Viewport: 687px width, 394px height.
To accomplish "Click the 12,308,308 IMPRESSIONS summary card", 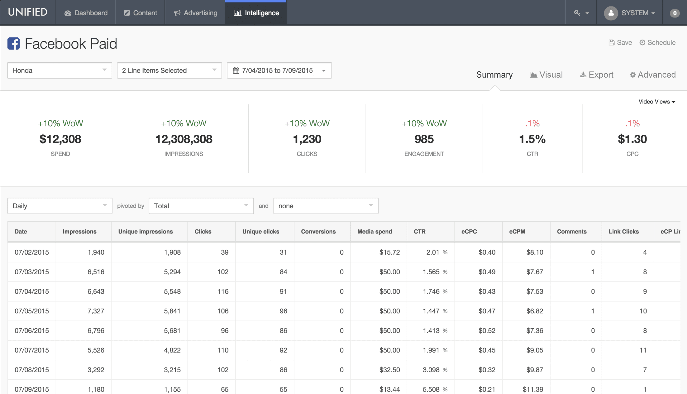I will pos(184,139).
